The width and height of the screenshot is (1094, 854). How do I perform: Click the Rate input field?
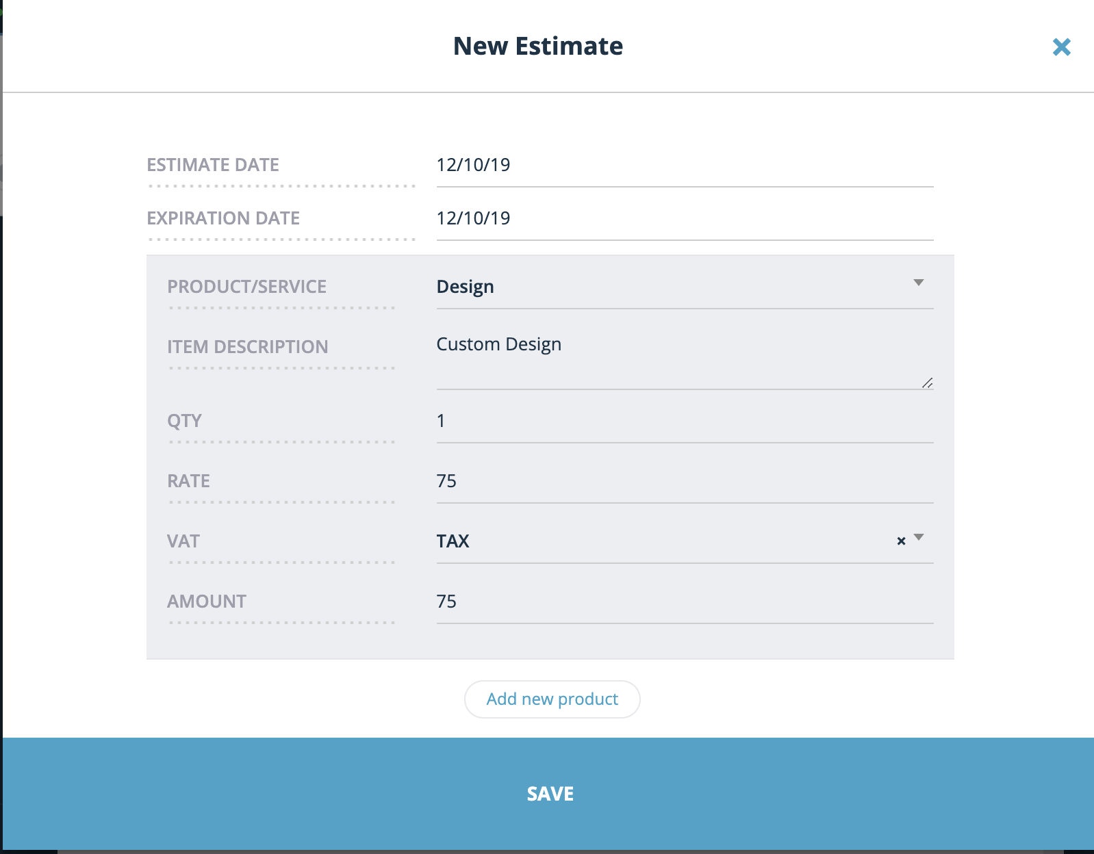tap(685, 481)
